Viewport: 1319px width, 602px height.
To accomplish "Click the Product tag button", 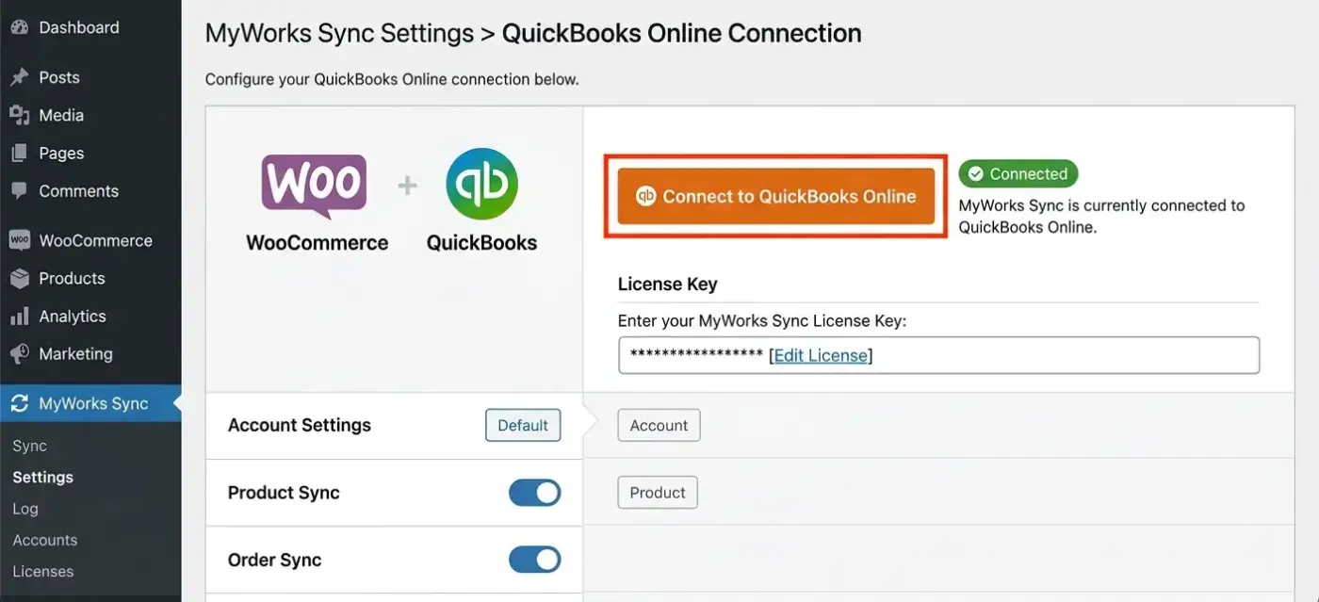I will pos(658,492).
